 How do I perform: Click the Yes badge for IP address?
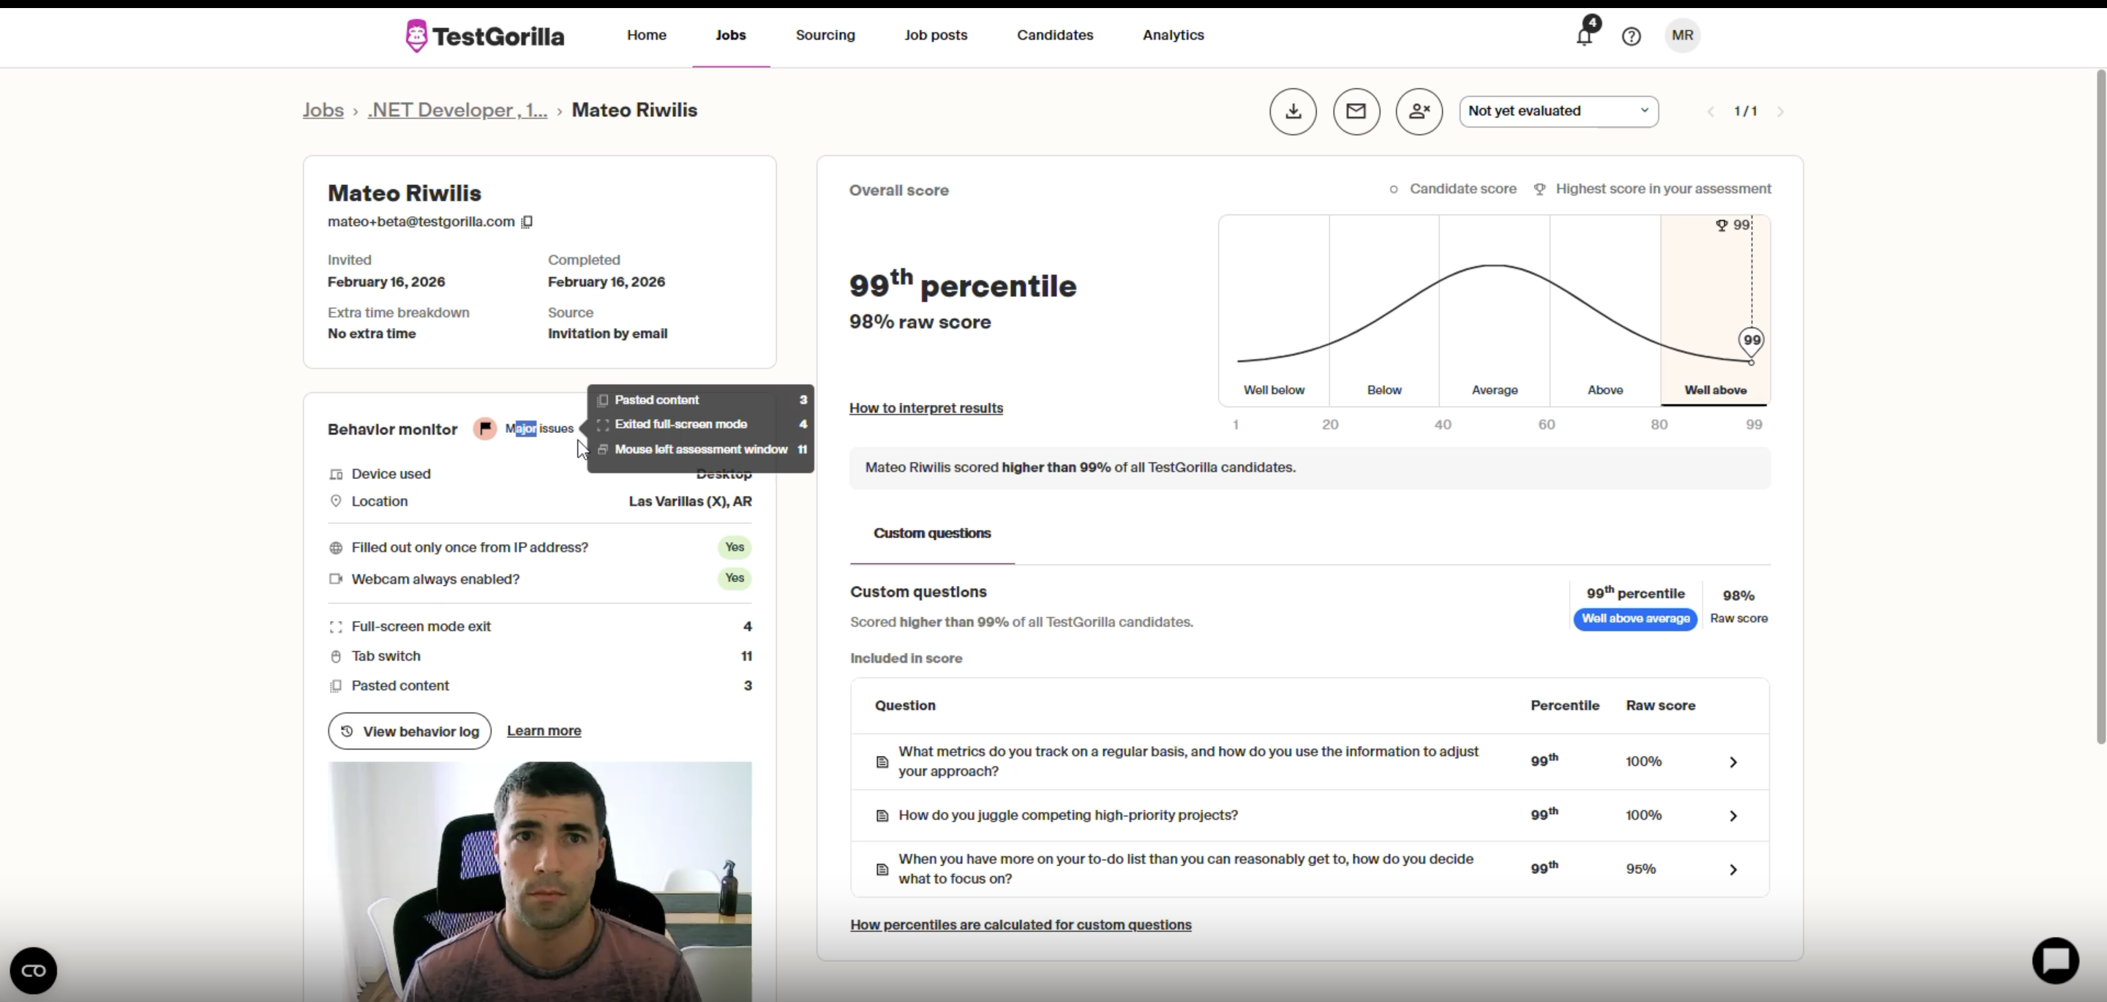pos(735,547)
